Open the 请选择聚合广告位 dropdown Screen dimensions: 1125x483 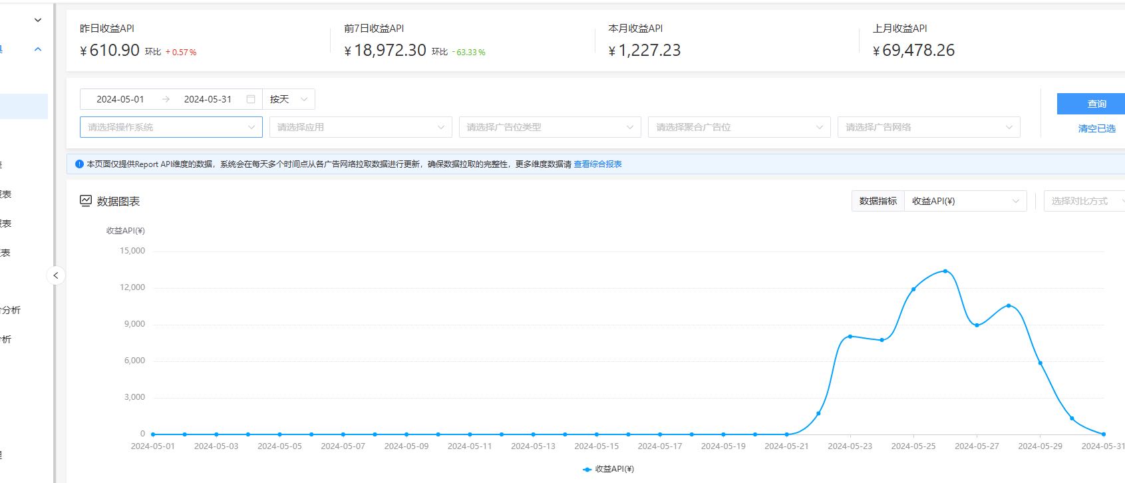pyautogui.click(x=739, y=127)
